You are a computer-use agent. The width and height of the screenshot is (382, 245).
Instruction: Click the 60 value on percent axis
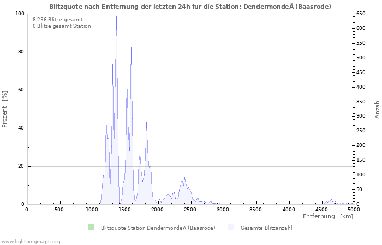(x=21, y=90)
